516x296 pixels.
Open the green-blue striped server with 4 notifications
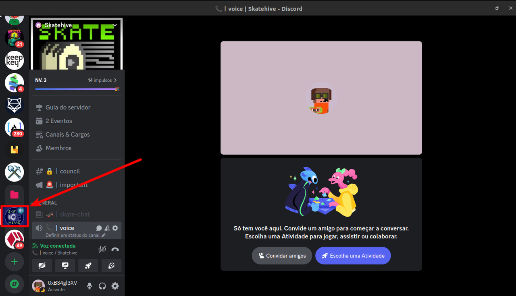(14, 83)
